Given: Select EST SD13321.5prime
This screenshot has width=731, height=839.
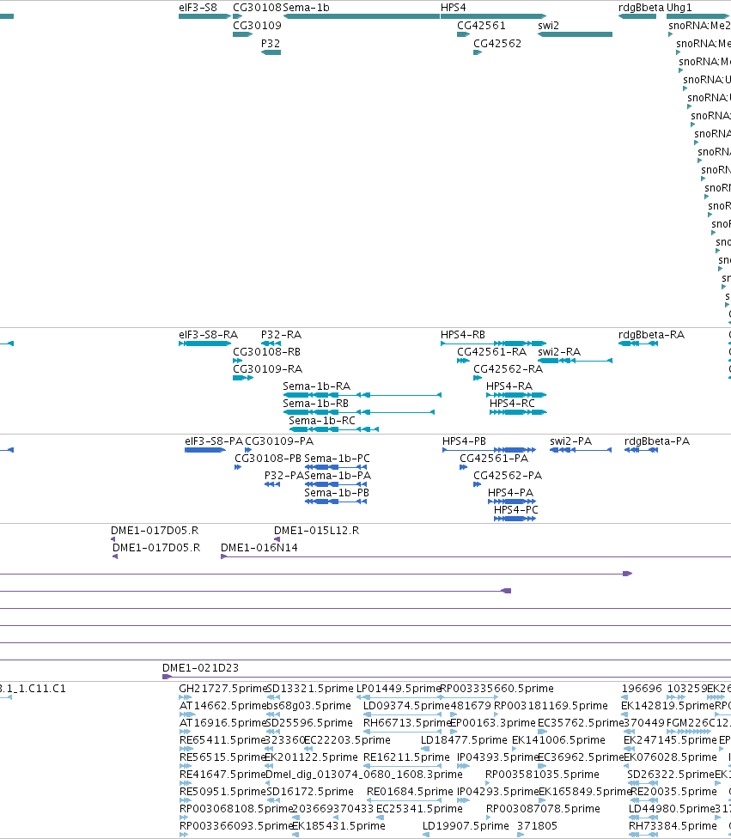Looking at the screenshot, I should tap(310, 689).
